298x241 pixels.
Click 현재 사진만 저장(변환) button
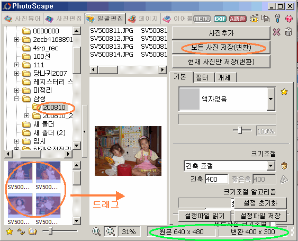tap(221, 61)
